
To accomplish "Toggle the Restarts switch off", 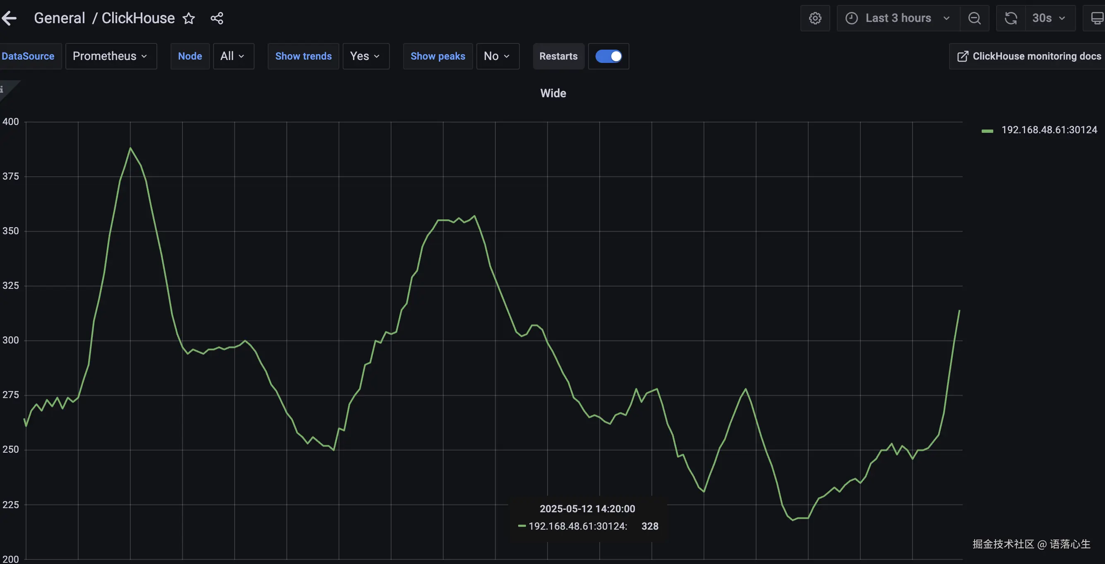I will point(608,56).
